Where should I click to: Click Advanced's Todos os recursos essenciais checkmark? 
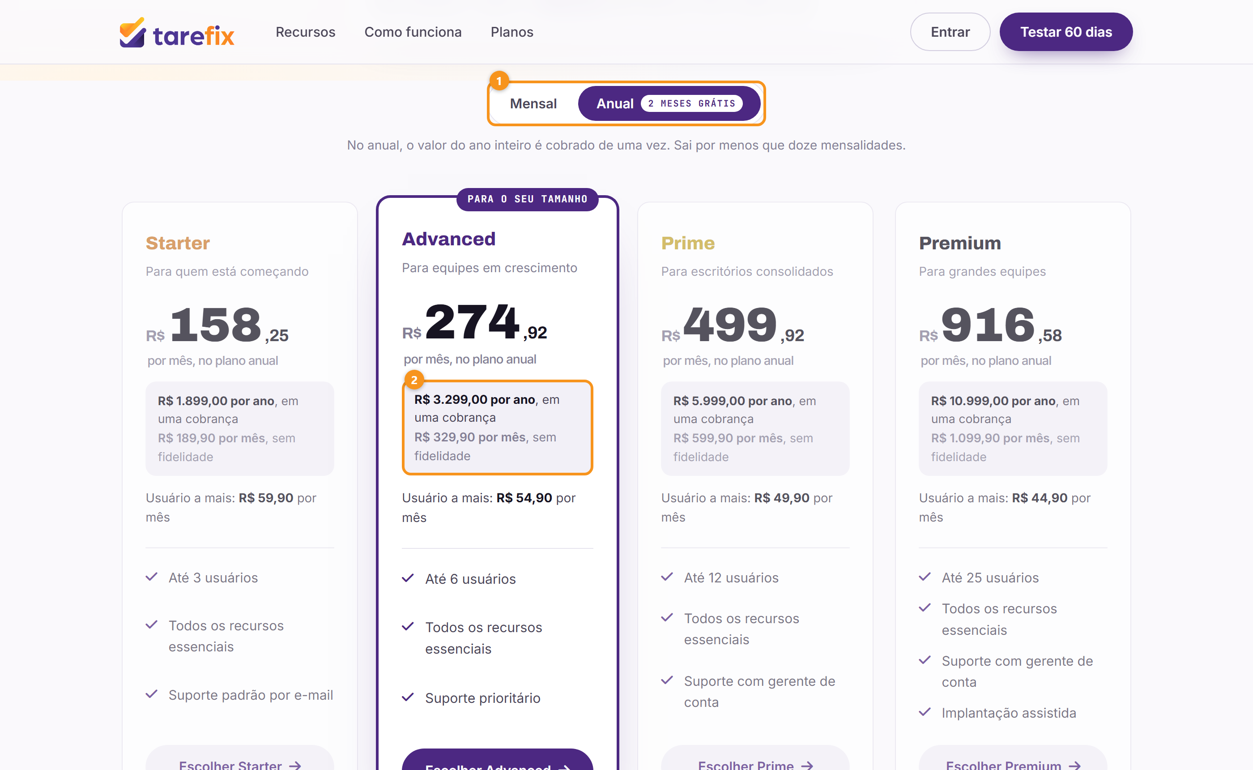coord(408,626)
